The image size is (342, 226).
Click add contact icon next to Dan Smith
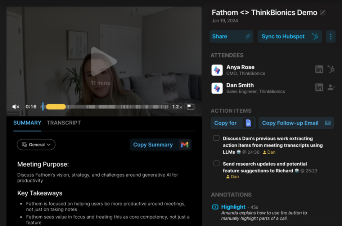[x=331, y=87]
